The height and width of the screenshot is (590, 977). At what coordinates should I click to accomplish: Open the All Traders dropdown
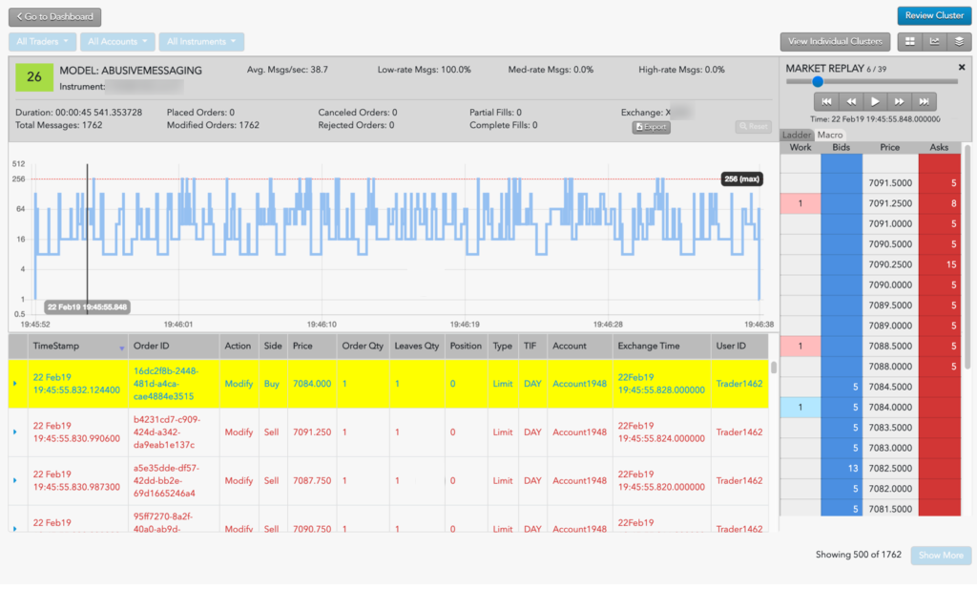(42, 42)
